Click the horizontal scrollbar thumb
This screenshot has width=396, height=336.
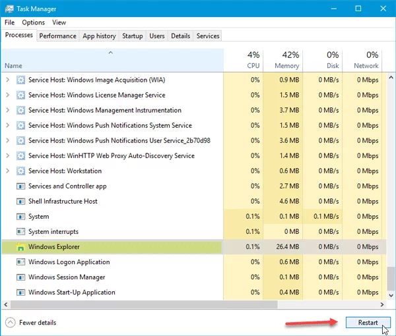pyautogui.click(x=144, y=304)
